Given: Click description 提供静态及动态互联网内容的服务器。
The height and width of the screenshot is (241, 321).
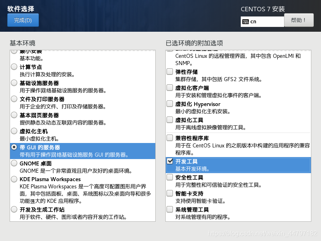Looking at the screenshot, I should [63, 123].
